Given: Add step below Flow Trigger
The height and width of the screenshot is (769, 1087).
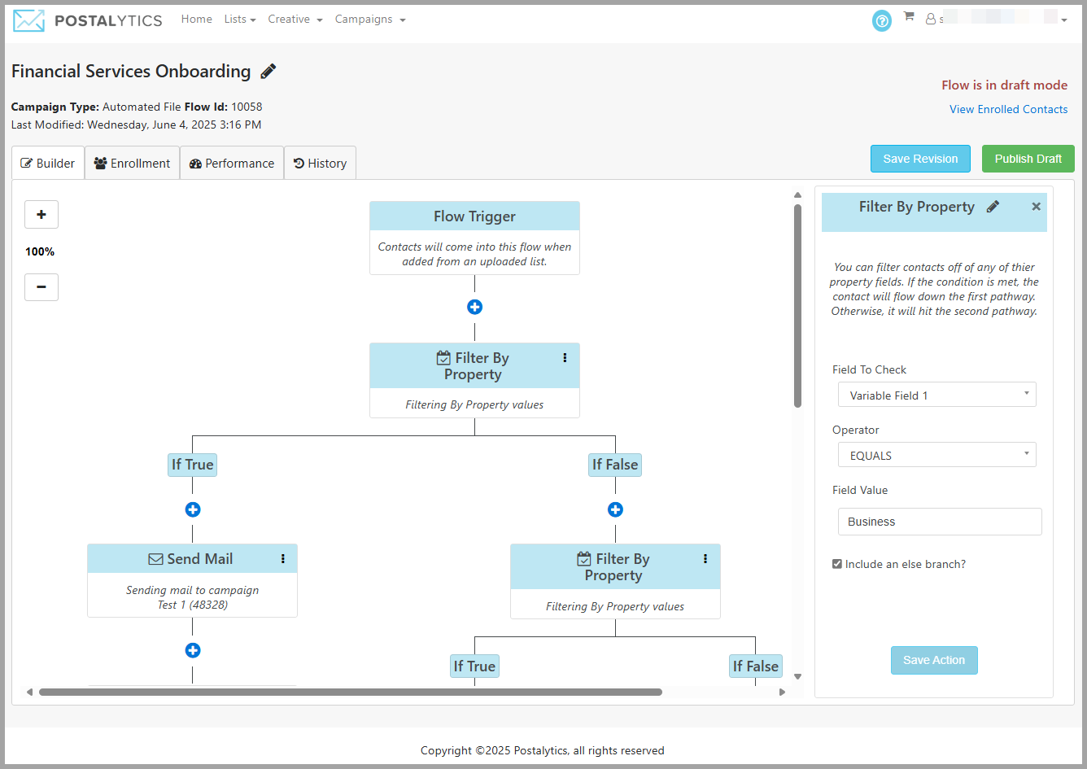Looking at the screenshot, I should [x=474, y=307].
